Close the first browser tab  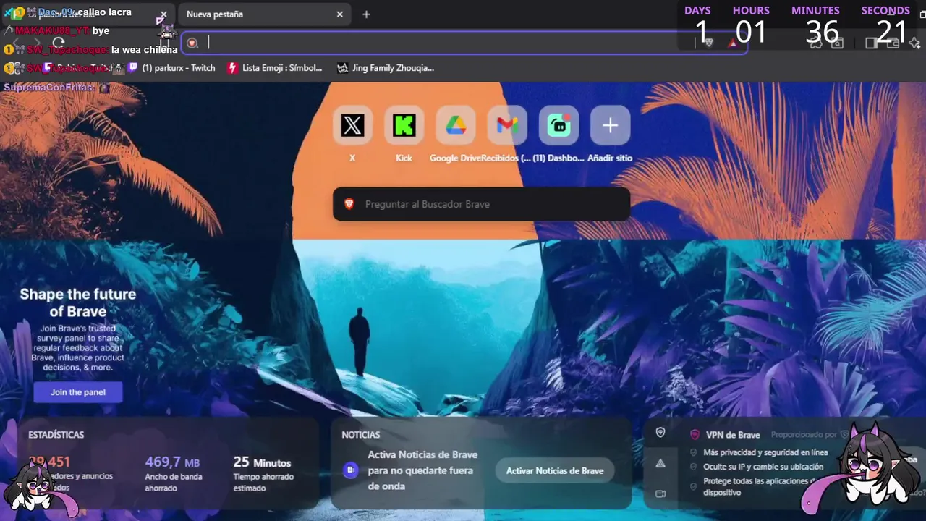coord(163,14)
